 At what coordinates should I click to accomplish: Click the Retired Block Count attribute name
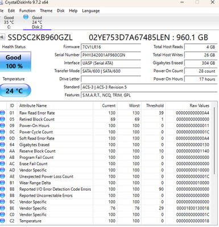[37, 119]
